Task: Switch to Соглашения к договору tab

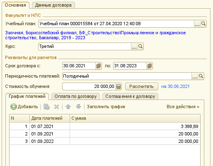Action: point(130,96)
